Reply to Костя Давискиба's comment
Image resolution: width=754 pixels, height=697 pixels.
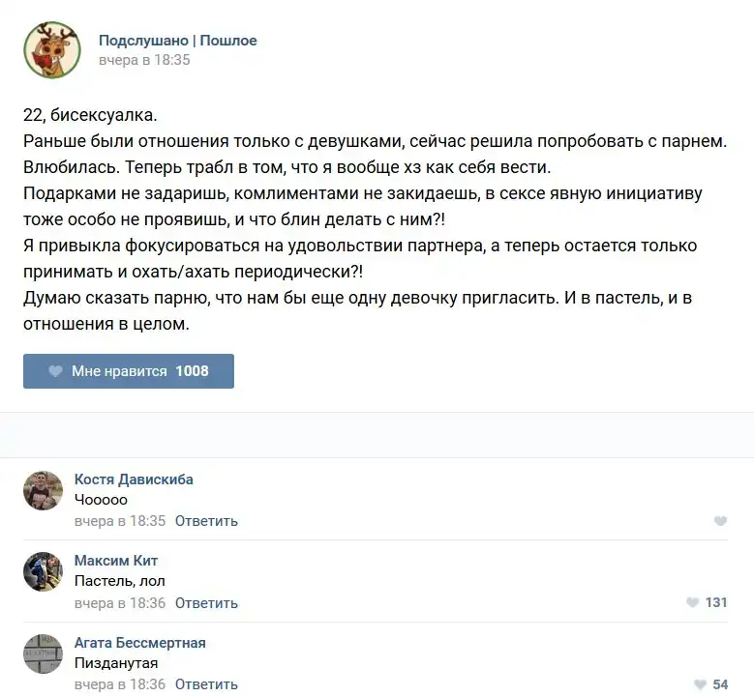tap(206, 521)
